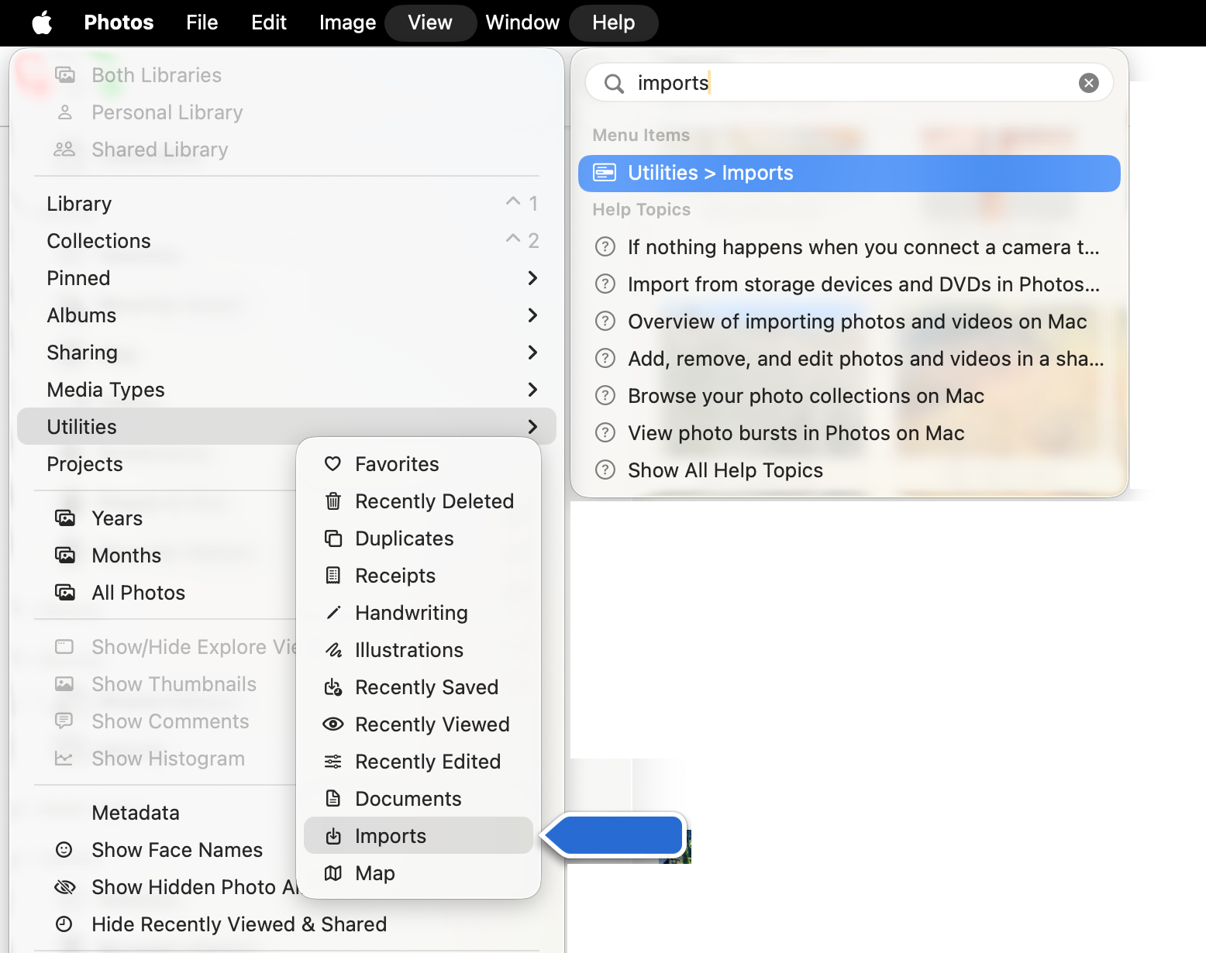Screen dimensions: 1206x953
Task: Open the Image menu
Action: point(347,22)
